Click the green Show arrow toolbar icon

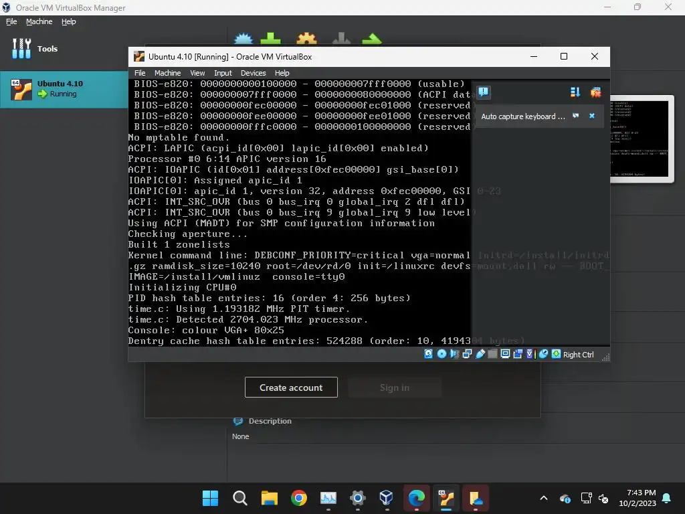click(x=372, y=38)
